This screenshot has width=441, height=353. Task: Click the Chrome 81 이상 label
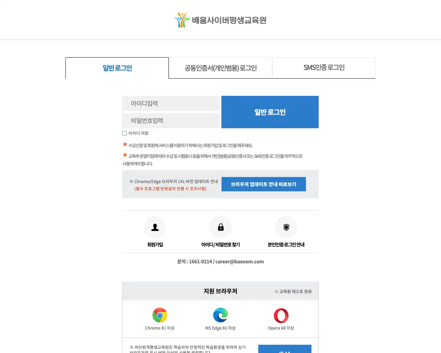pos(160,328)
